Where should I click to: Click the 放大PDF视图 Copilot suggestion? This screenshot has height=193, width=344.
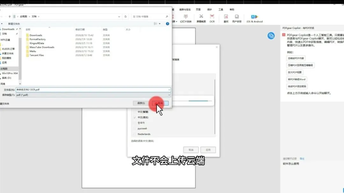[x=295, y=72]
